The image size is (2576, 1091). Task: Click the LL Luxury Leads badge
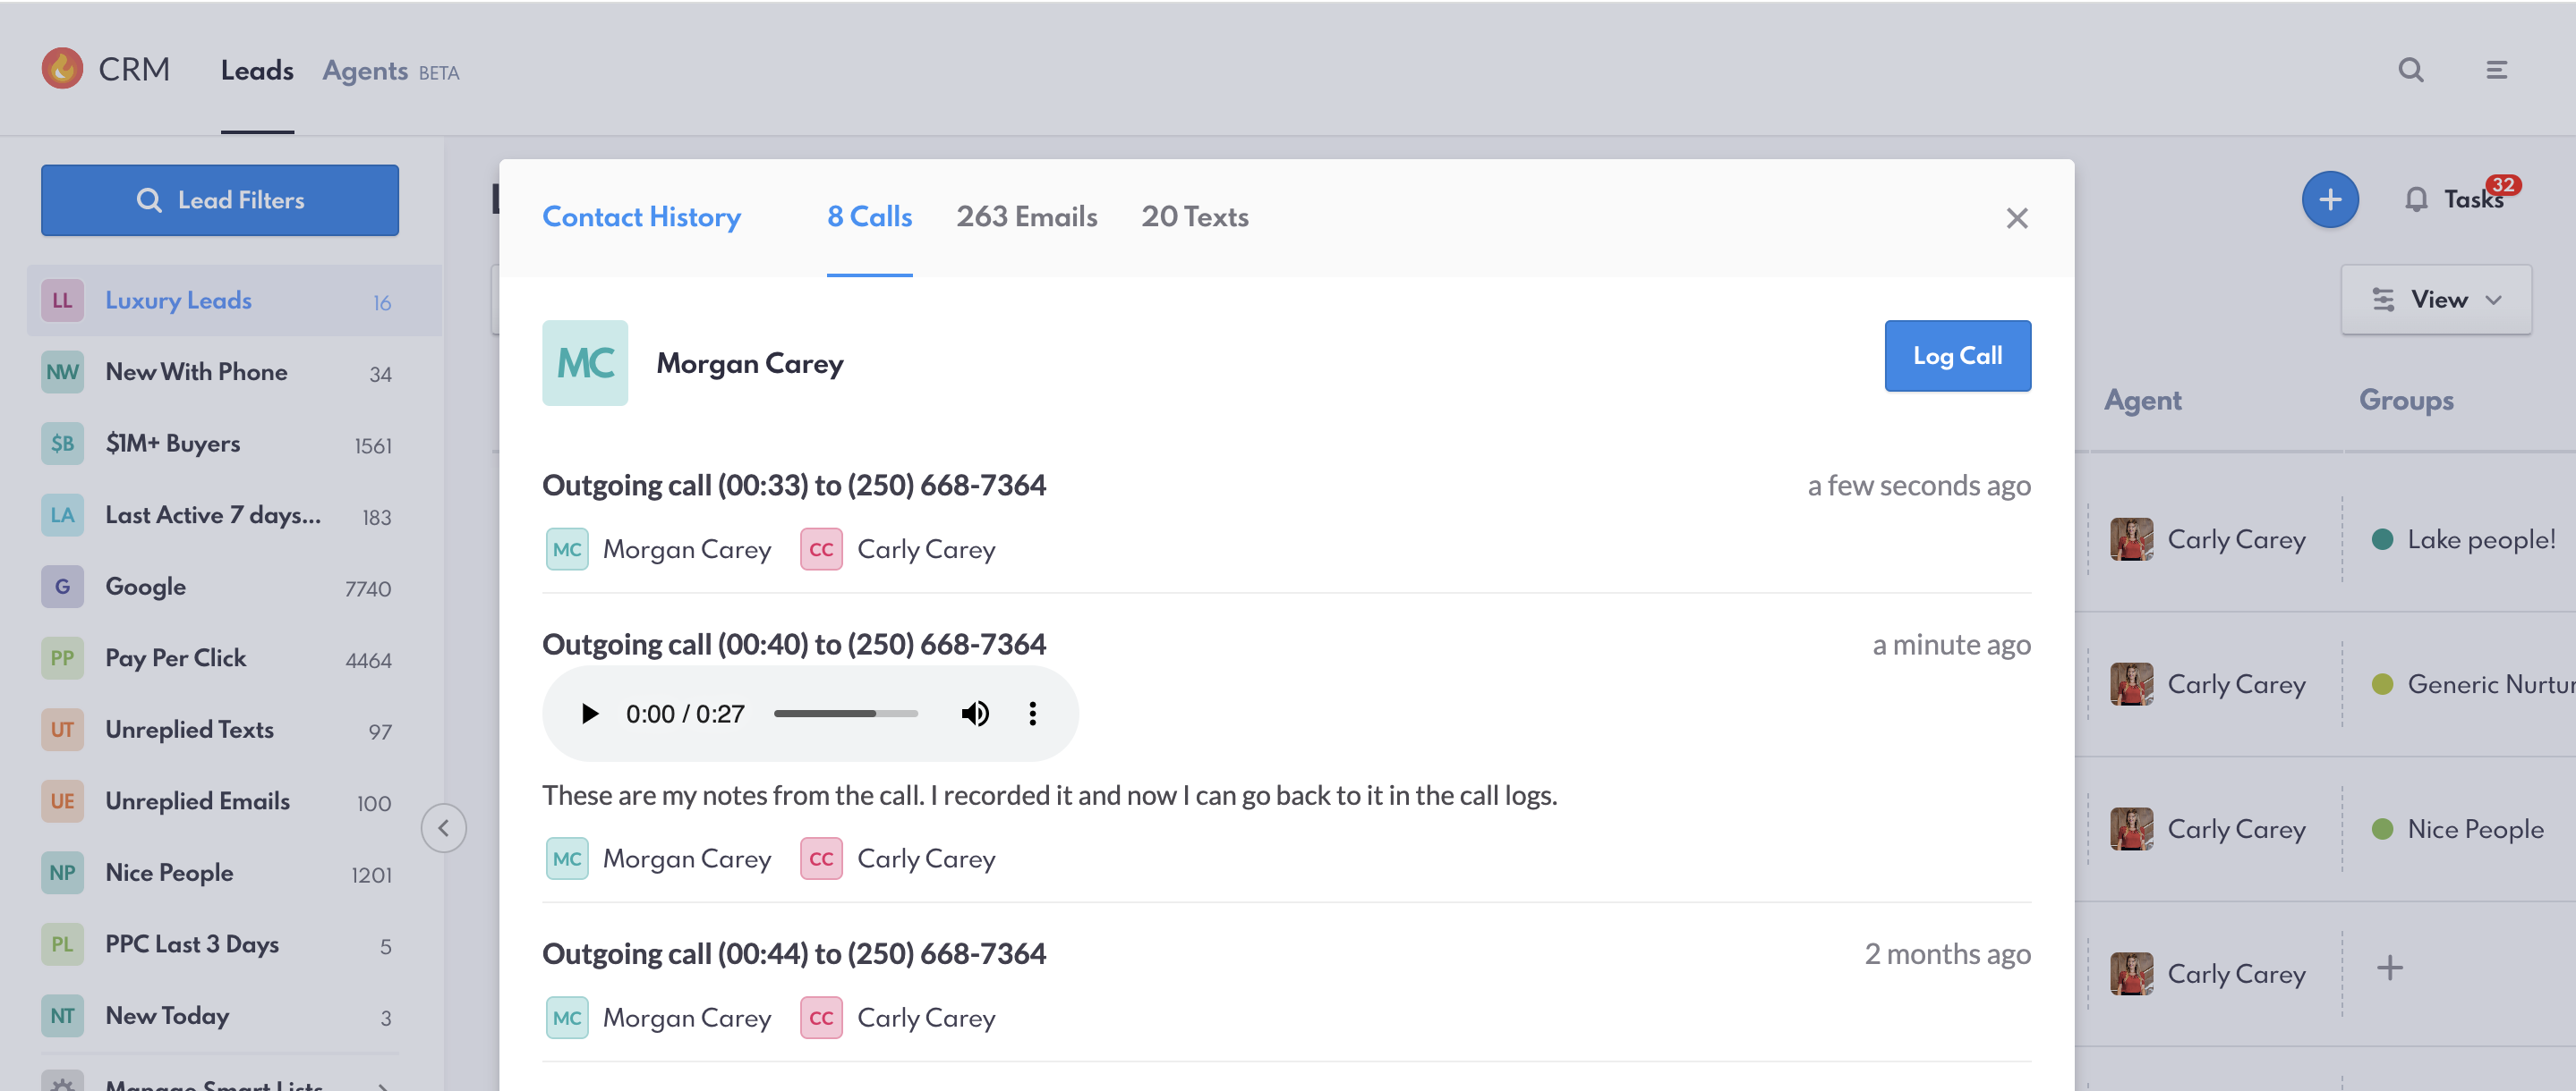62,300
